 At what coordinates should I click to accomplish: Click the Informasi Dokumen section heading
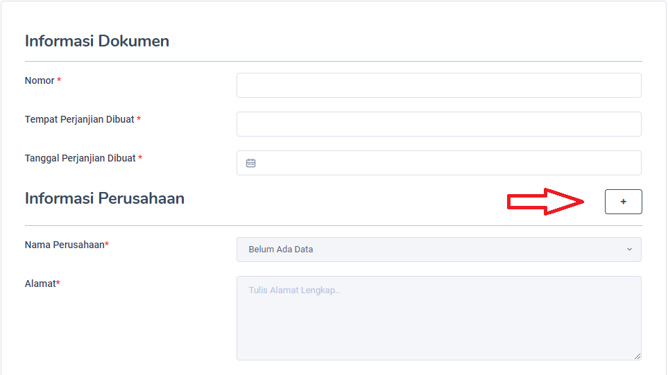point(97,41)
